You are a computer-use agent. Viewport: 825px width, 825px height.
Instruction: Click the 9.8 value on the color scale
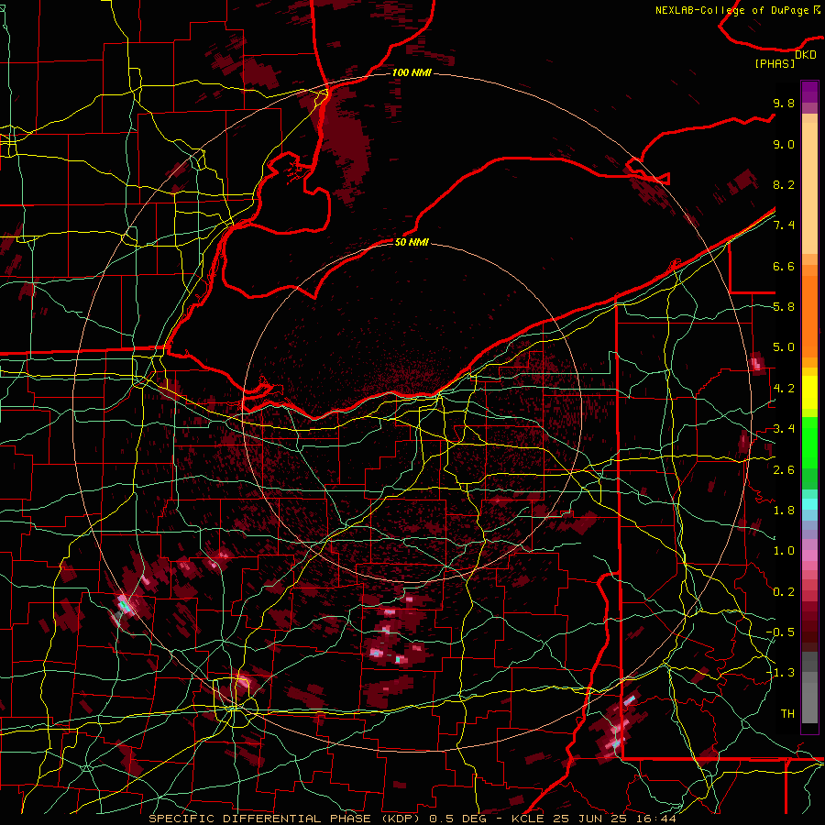[784, 104]
